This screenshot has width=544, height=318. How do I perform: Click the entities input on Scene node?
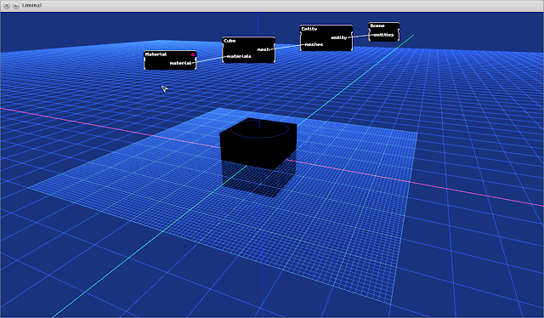coord(383,35)
